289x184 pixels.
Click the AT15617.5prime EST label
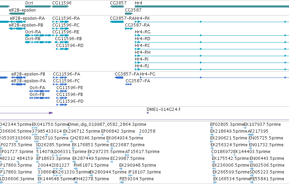tap(142, 152)
